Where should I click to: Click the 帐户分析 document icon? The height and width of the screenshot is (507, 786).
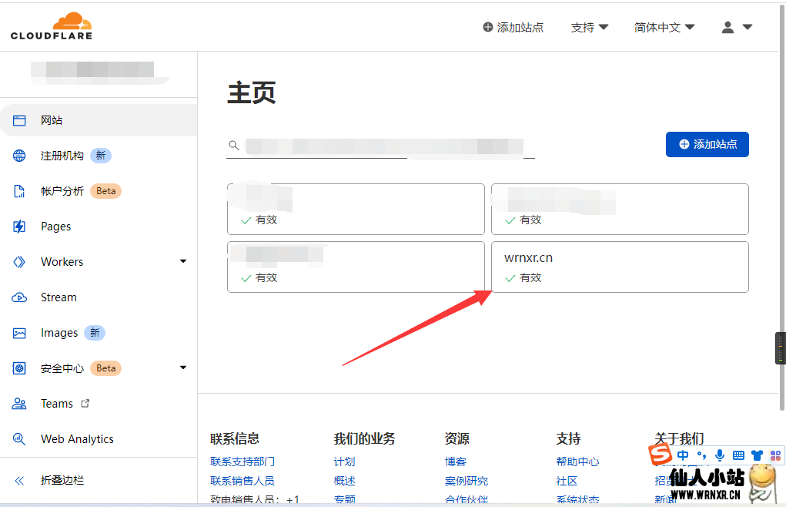[19, 191]
